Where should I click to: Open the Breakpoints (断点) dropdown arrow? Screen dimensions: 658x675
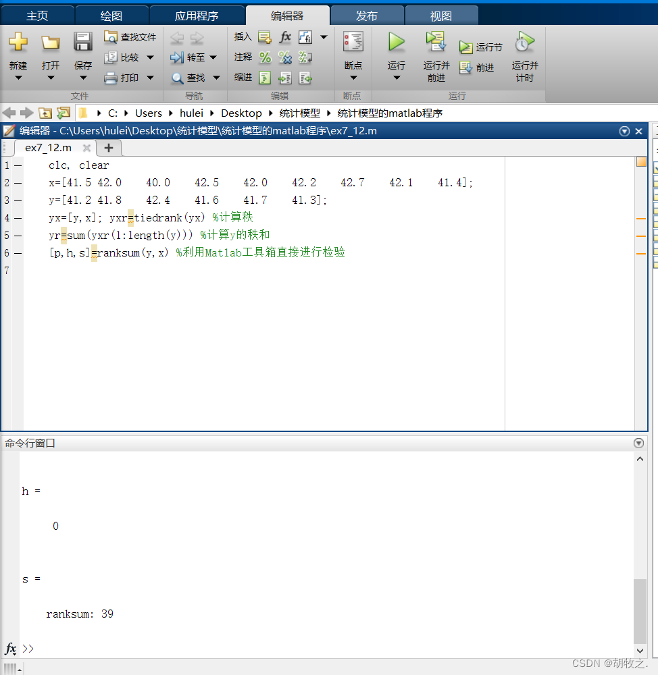pos(353,78)
